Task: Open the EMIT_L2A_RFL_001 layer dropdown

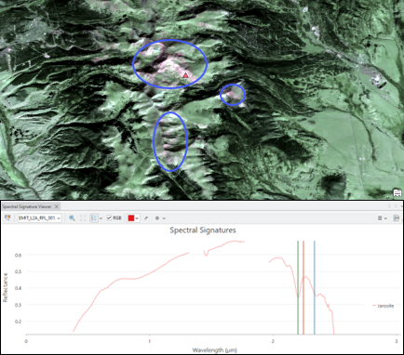Action: coord(39,218)
